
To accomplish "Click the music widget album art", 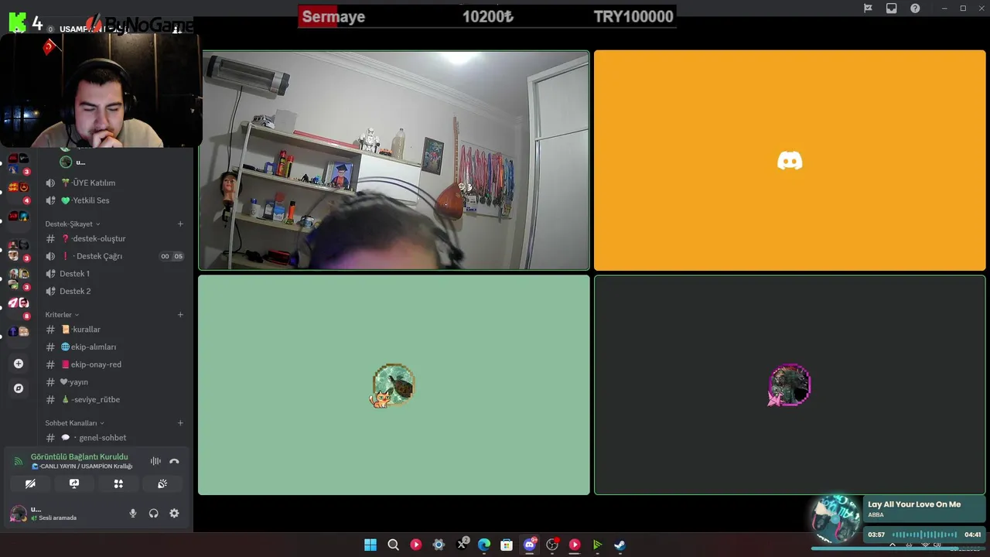I will 836,518.
